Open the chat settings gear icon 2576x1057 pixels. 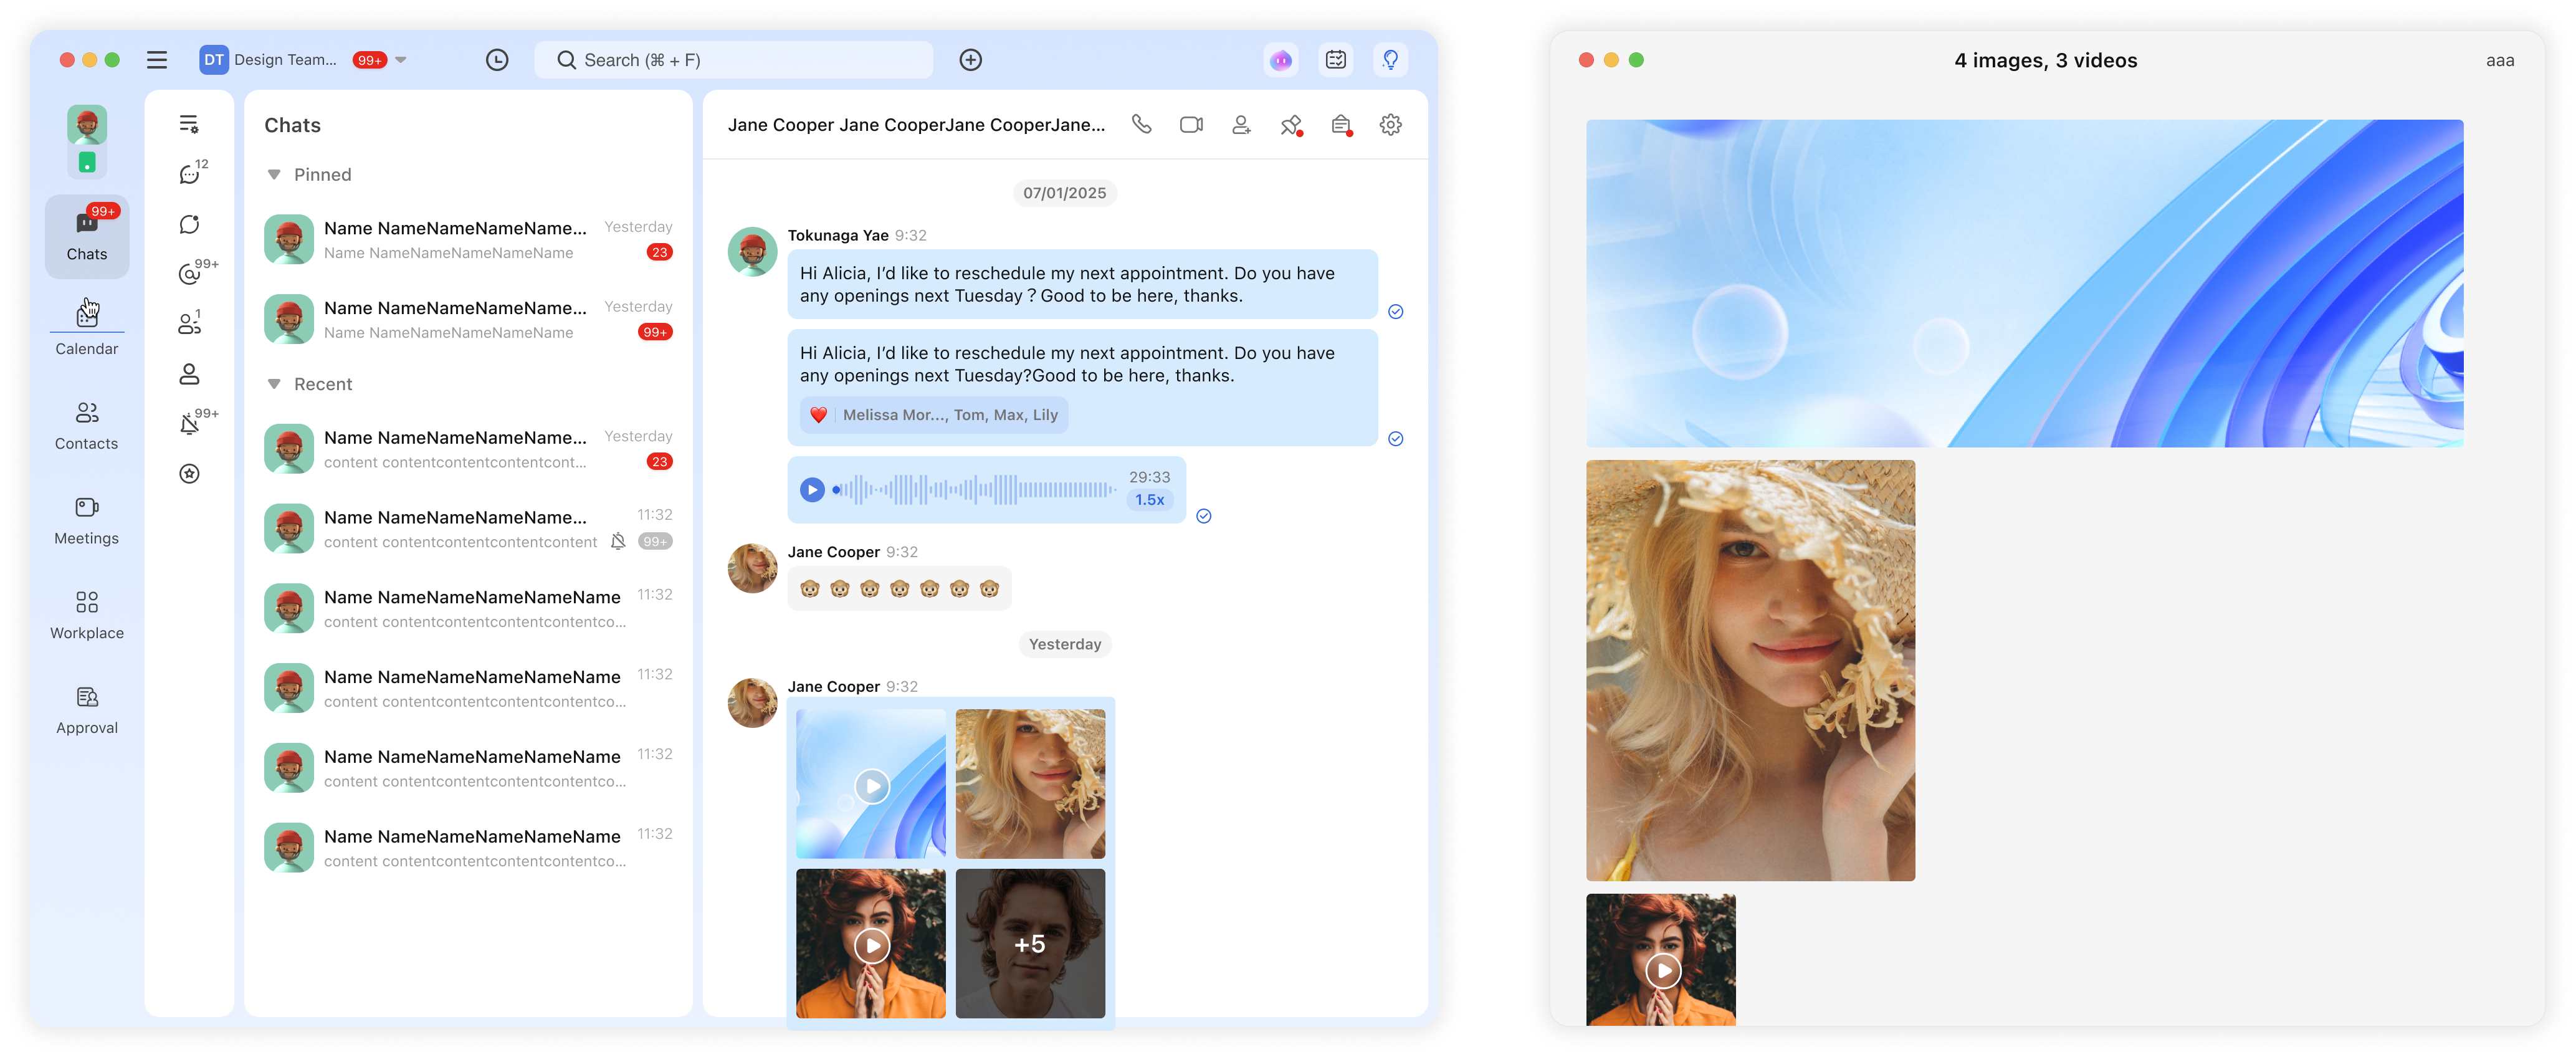pos(1390,125)
